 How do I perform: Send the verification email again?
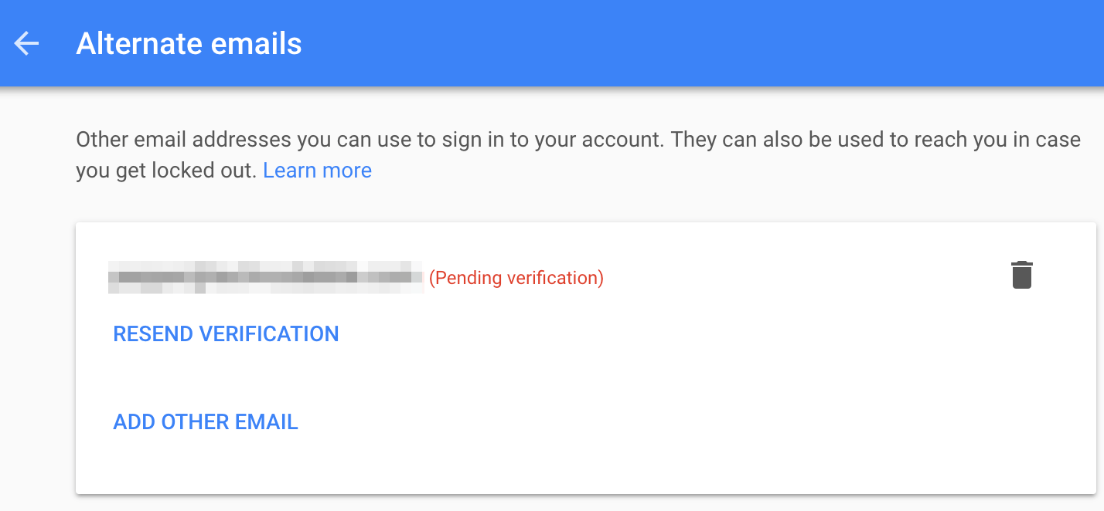tap(226, 334)
